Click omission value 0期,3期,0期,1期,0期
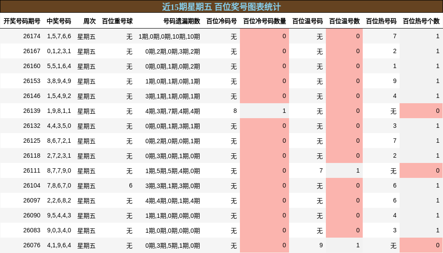The height and width of the screenshot is (253, 443). pyautogui.click(x=173, y=156)
